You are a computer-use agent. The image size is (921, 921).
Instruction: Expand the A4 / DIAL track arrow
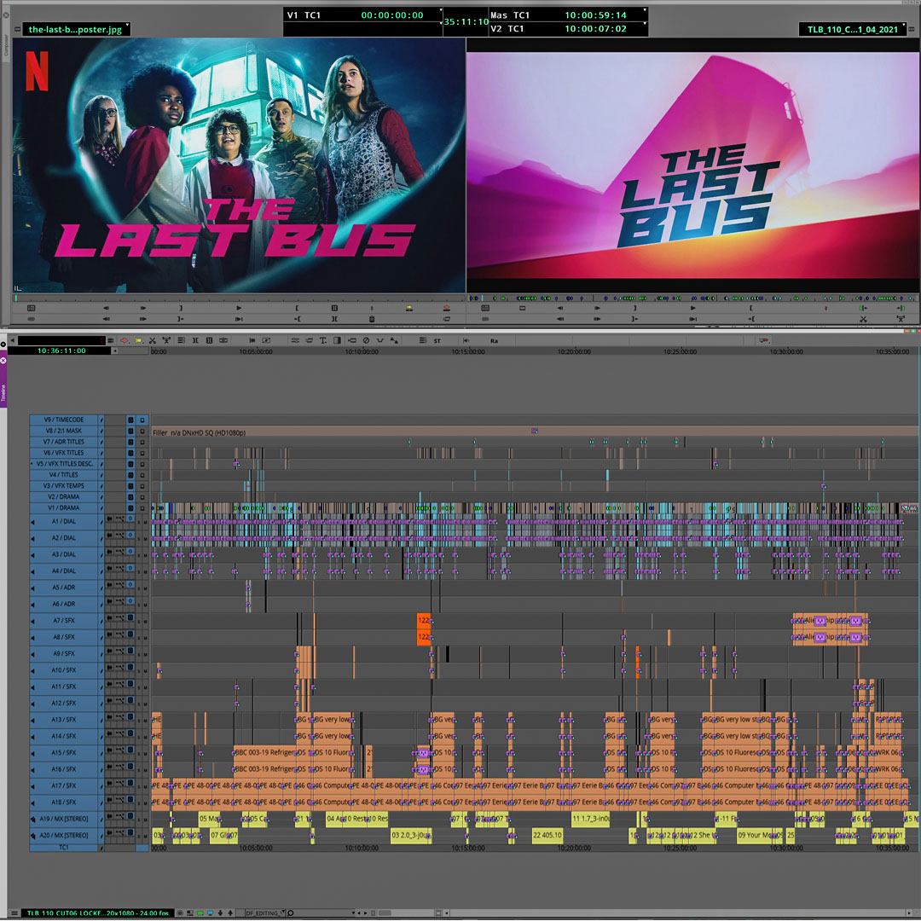(33, 571)
